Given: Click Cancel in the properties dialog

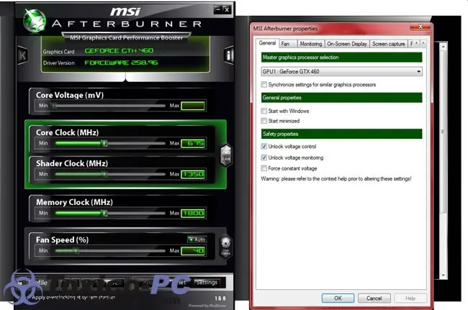Looking at the screenshot, I should pos(374,298).
